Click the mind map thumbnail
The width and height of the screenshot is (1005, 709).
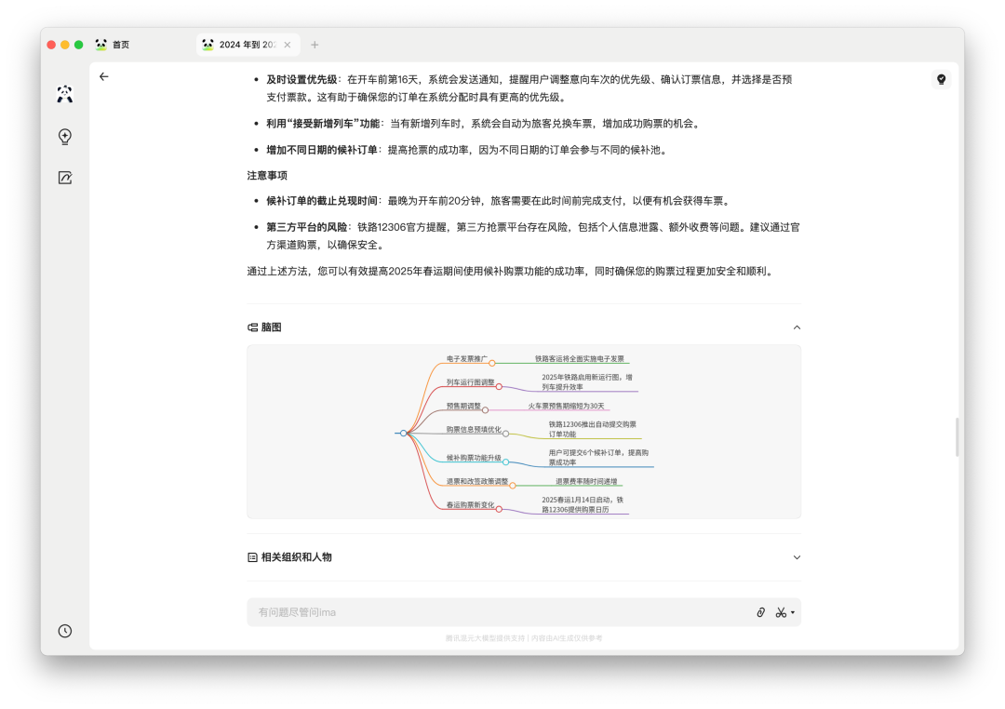pyautogui.click(x=524, y=432)
